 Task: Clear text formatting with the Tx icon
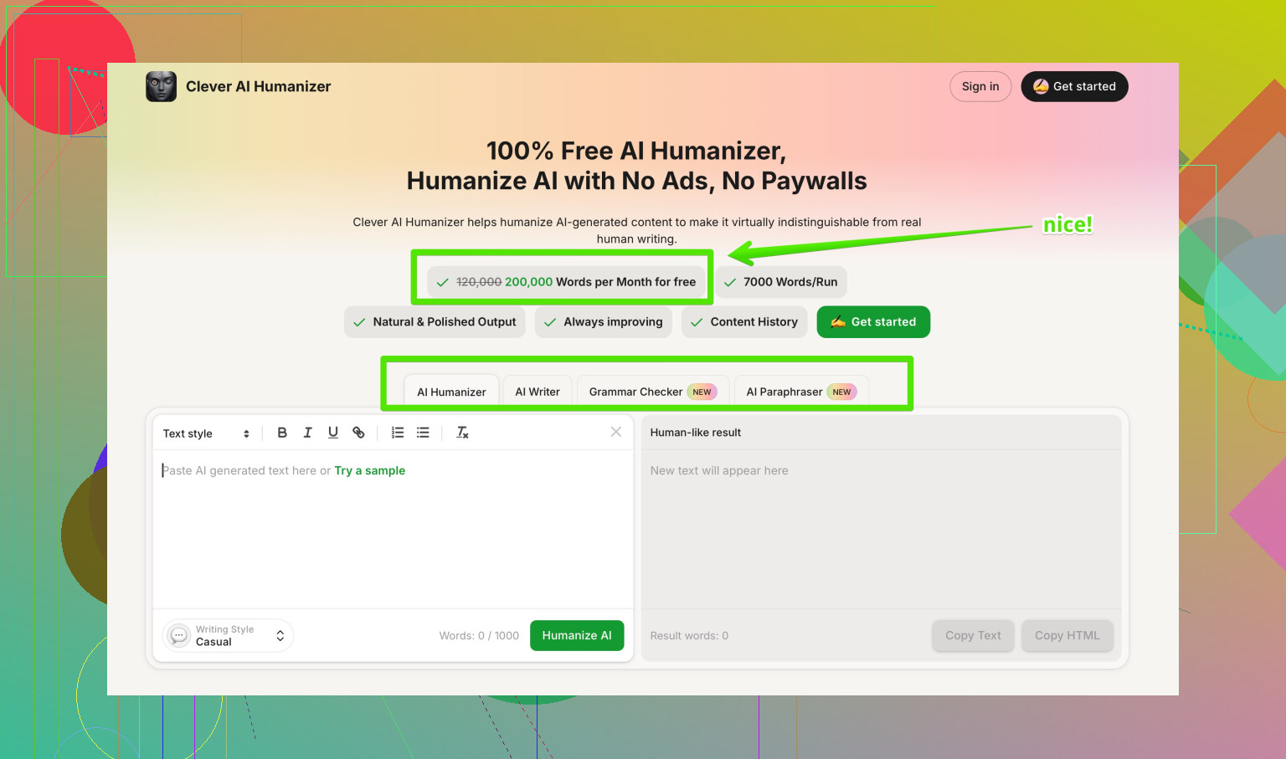coord(462,433)
